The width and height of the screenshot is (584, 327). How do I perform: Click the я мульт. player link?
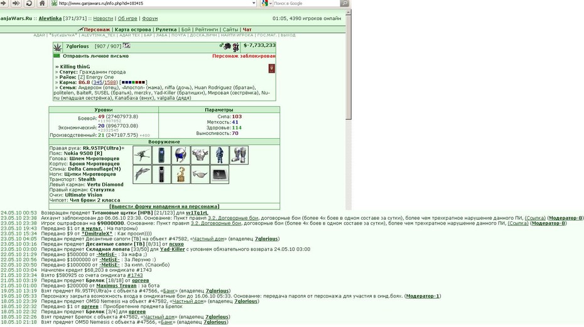click(x=92, y=228)
